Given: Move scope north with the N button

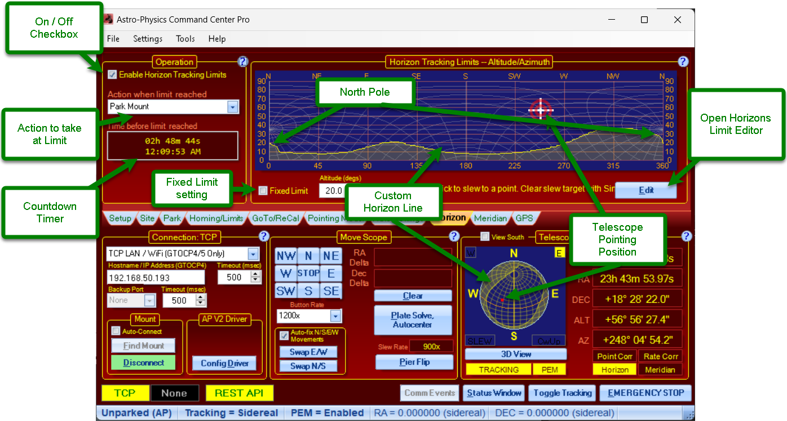Looking at the screenshot, I should 308,256.
